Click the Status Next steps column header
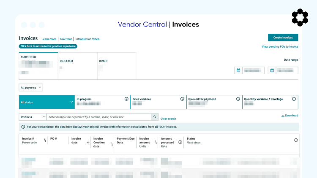This screenshot has height=178, width=317. (194, 140)
